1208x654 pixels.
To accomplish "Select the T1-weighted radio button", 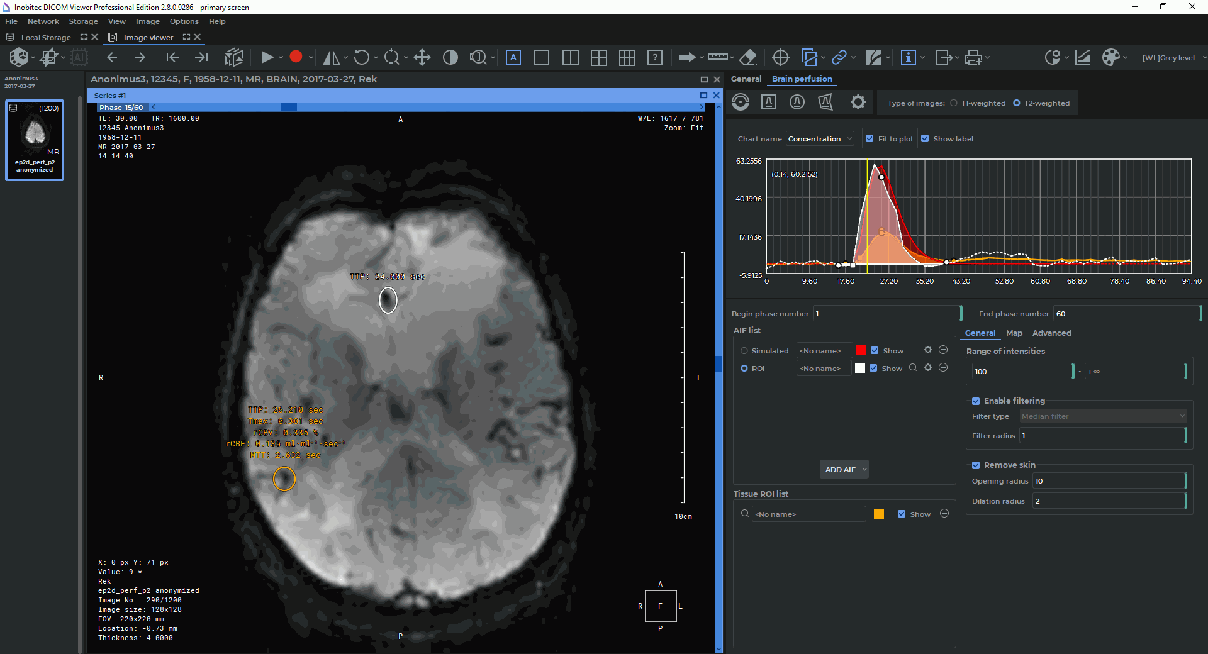I will click(x=954, y=103).
